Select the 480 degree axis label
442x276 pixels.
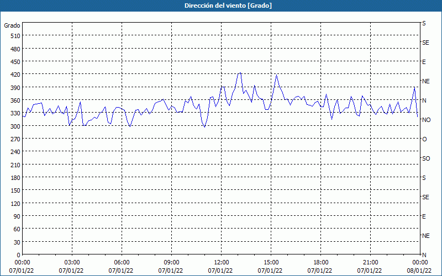click(x=15, y=49)
